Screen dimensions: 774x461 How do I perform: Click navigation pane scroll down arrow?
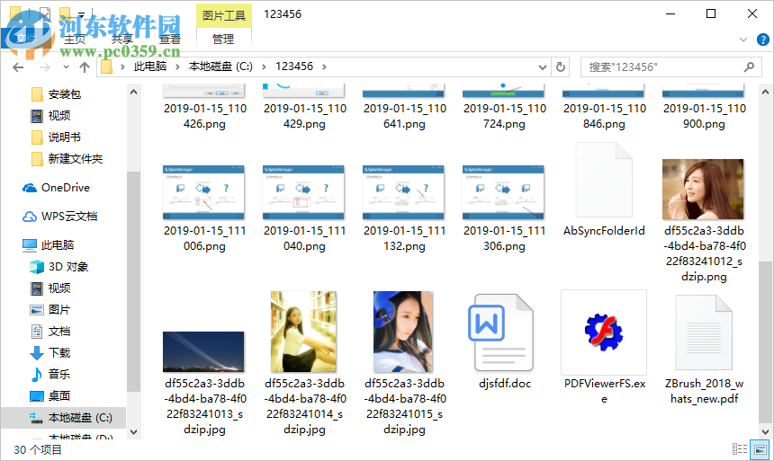tap(133, 432)
